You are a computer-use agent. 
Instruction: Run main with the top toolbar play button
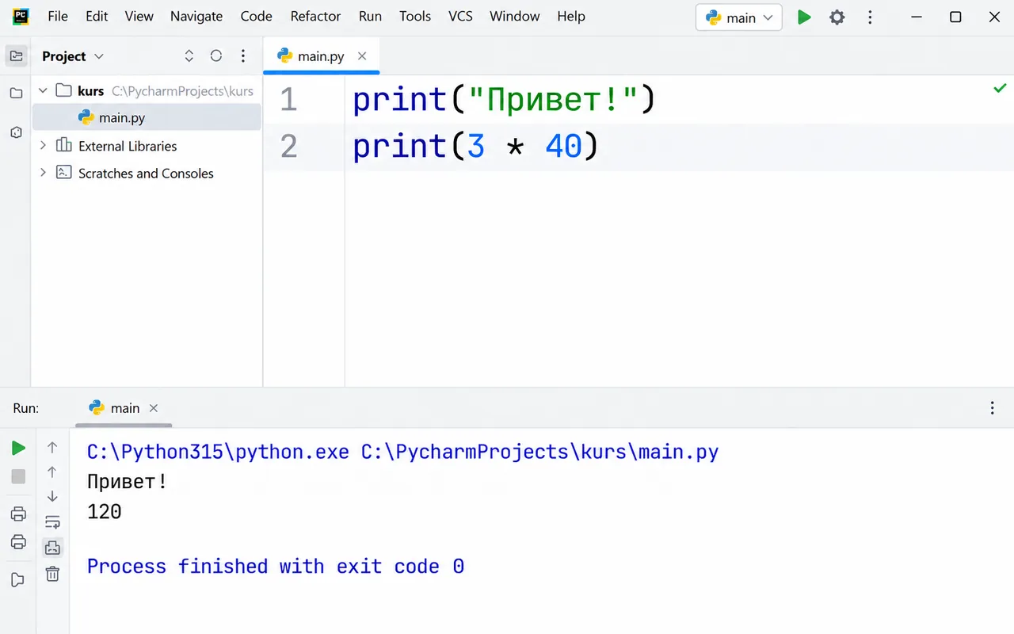coord(804,17)
